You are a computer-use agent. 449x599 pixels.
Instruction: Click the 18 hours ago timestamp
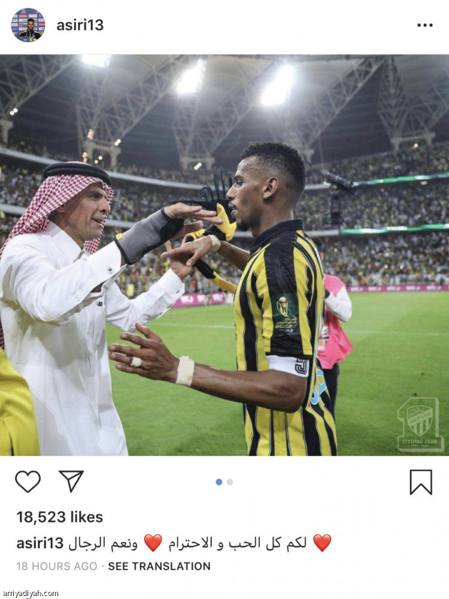(x=56, y=566)
